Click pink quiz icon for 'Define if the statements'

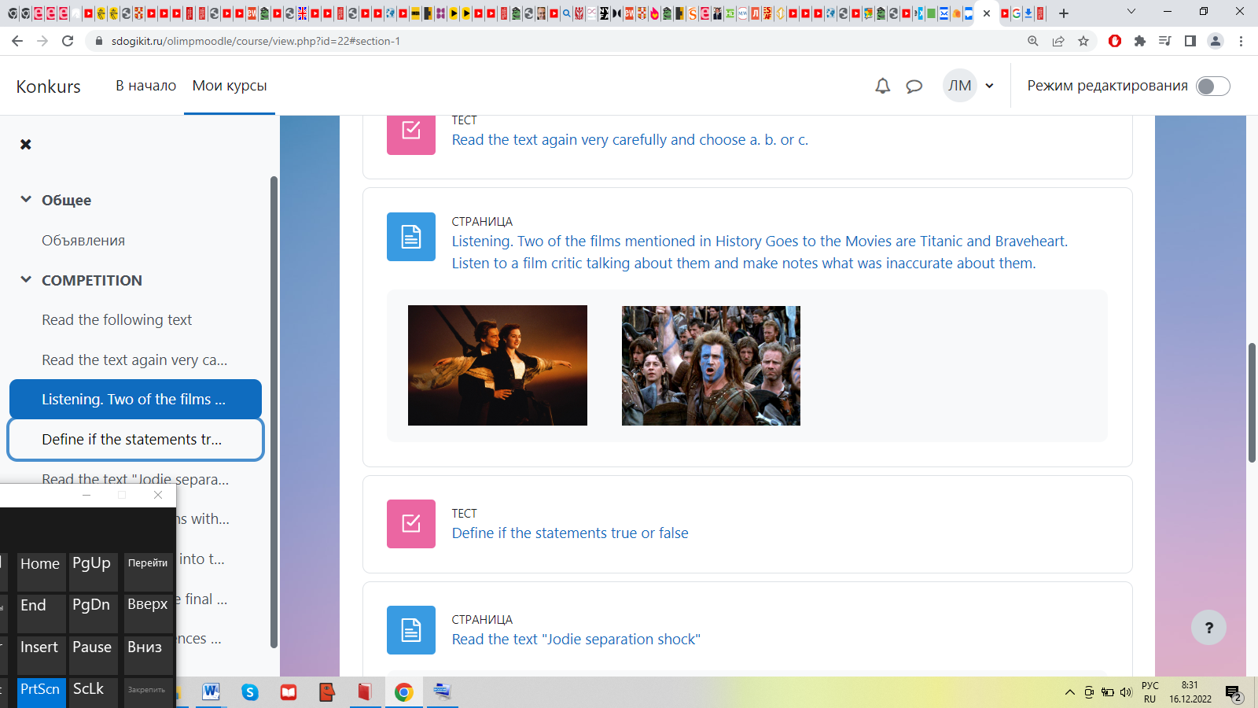click(x=411, y=524)
